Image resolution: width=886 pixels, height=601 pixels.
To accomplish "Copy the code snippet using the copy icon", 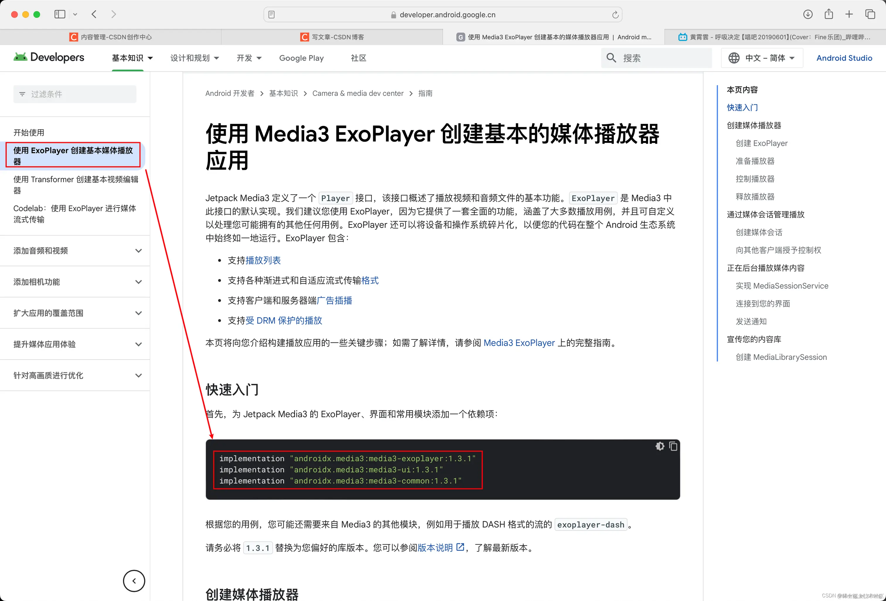I will pyautogui.click(x=673, y=446).
